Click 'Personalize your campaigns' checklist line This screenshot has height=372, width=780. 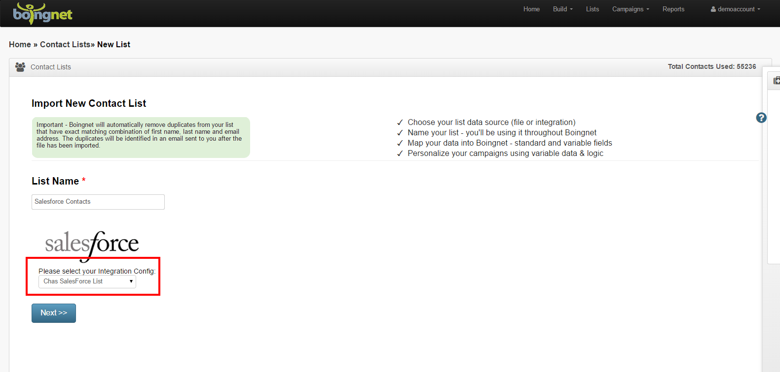click(x=505, y=153)
